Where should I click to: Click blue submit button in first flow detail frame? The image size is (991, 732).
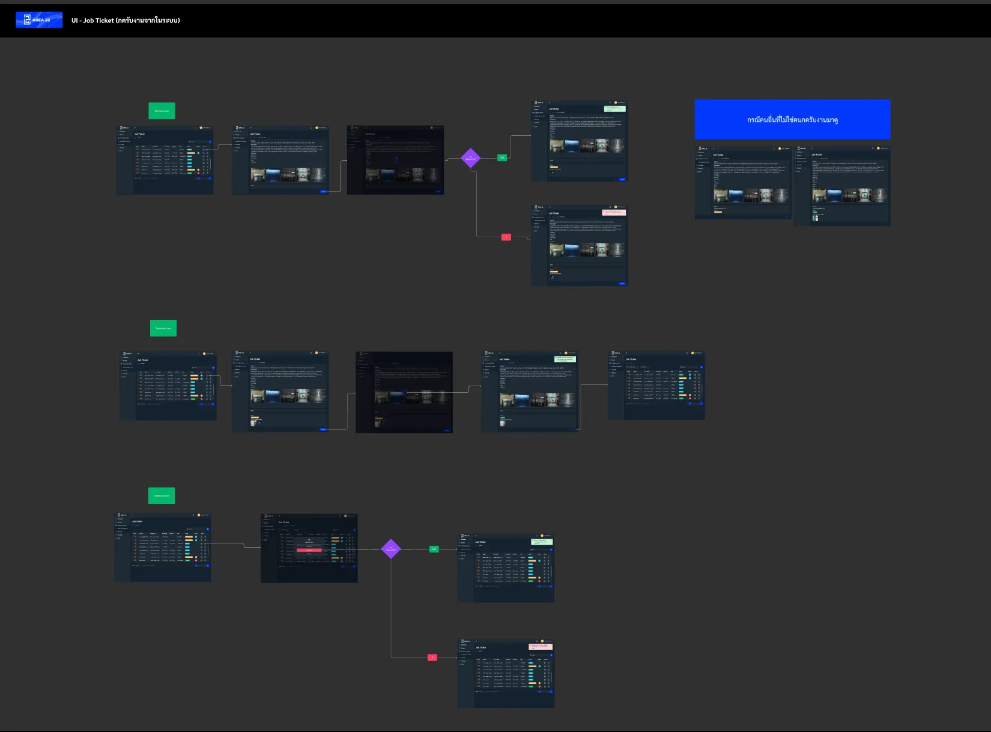click(324, 192)
